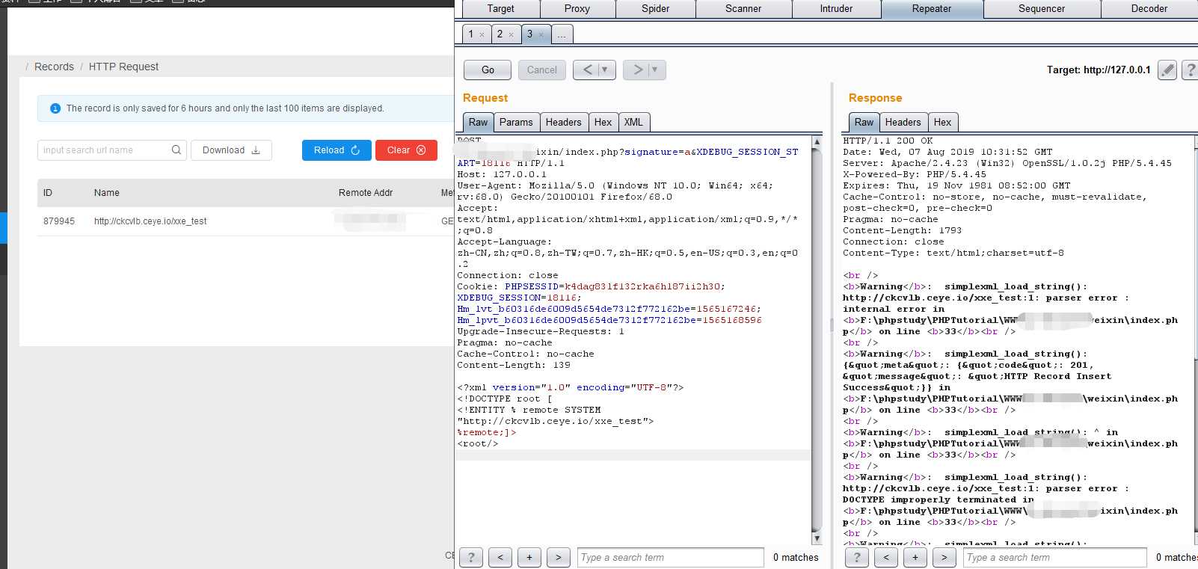Go to next request in history
Image resolution: width=1198 pixels, height=569 pixels.
tap(637, 70)
